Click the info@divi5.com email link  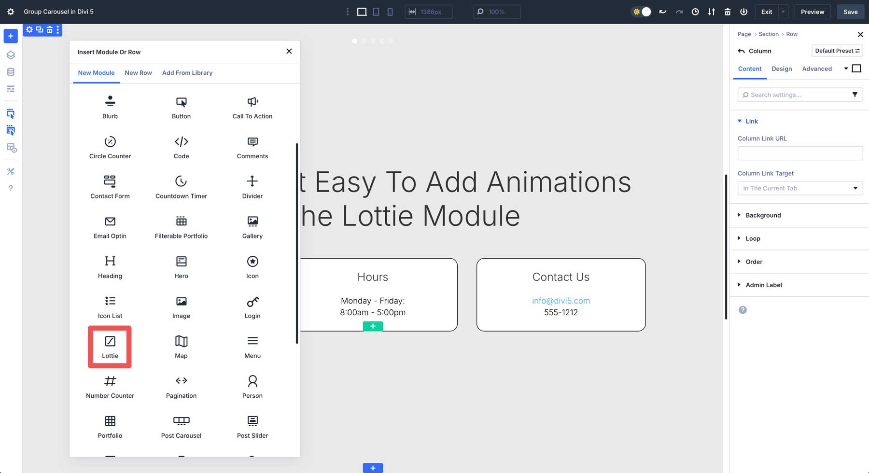[561, 300]
